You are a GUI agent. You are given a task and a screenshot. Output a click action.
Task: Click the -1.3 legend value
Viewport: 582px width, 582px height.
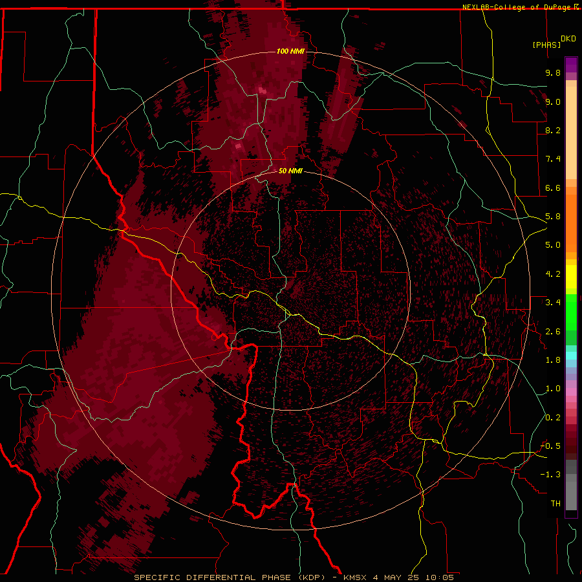pyautogui.click(x=550, y=475)
